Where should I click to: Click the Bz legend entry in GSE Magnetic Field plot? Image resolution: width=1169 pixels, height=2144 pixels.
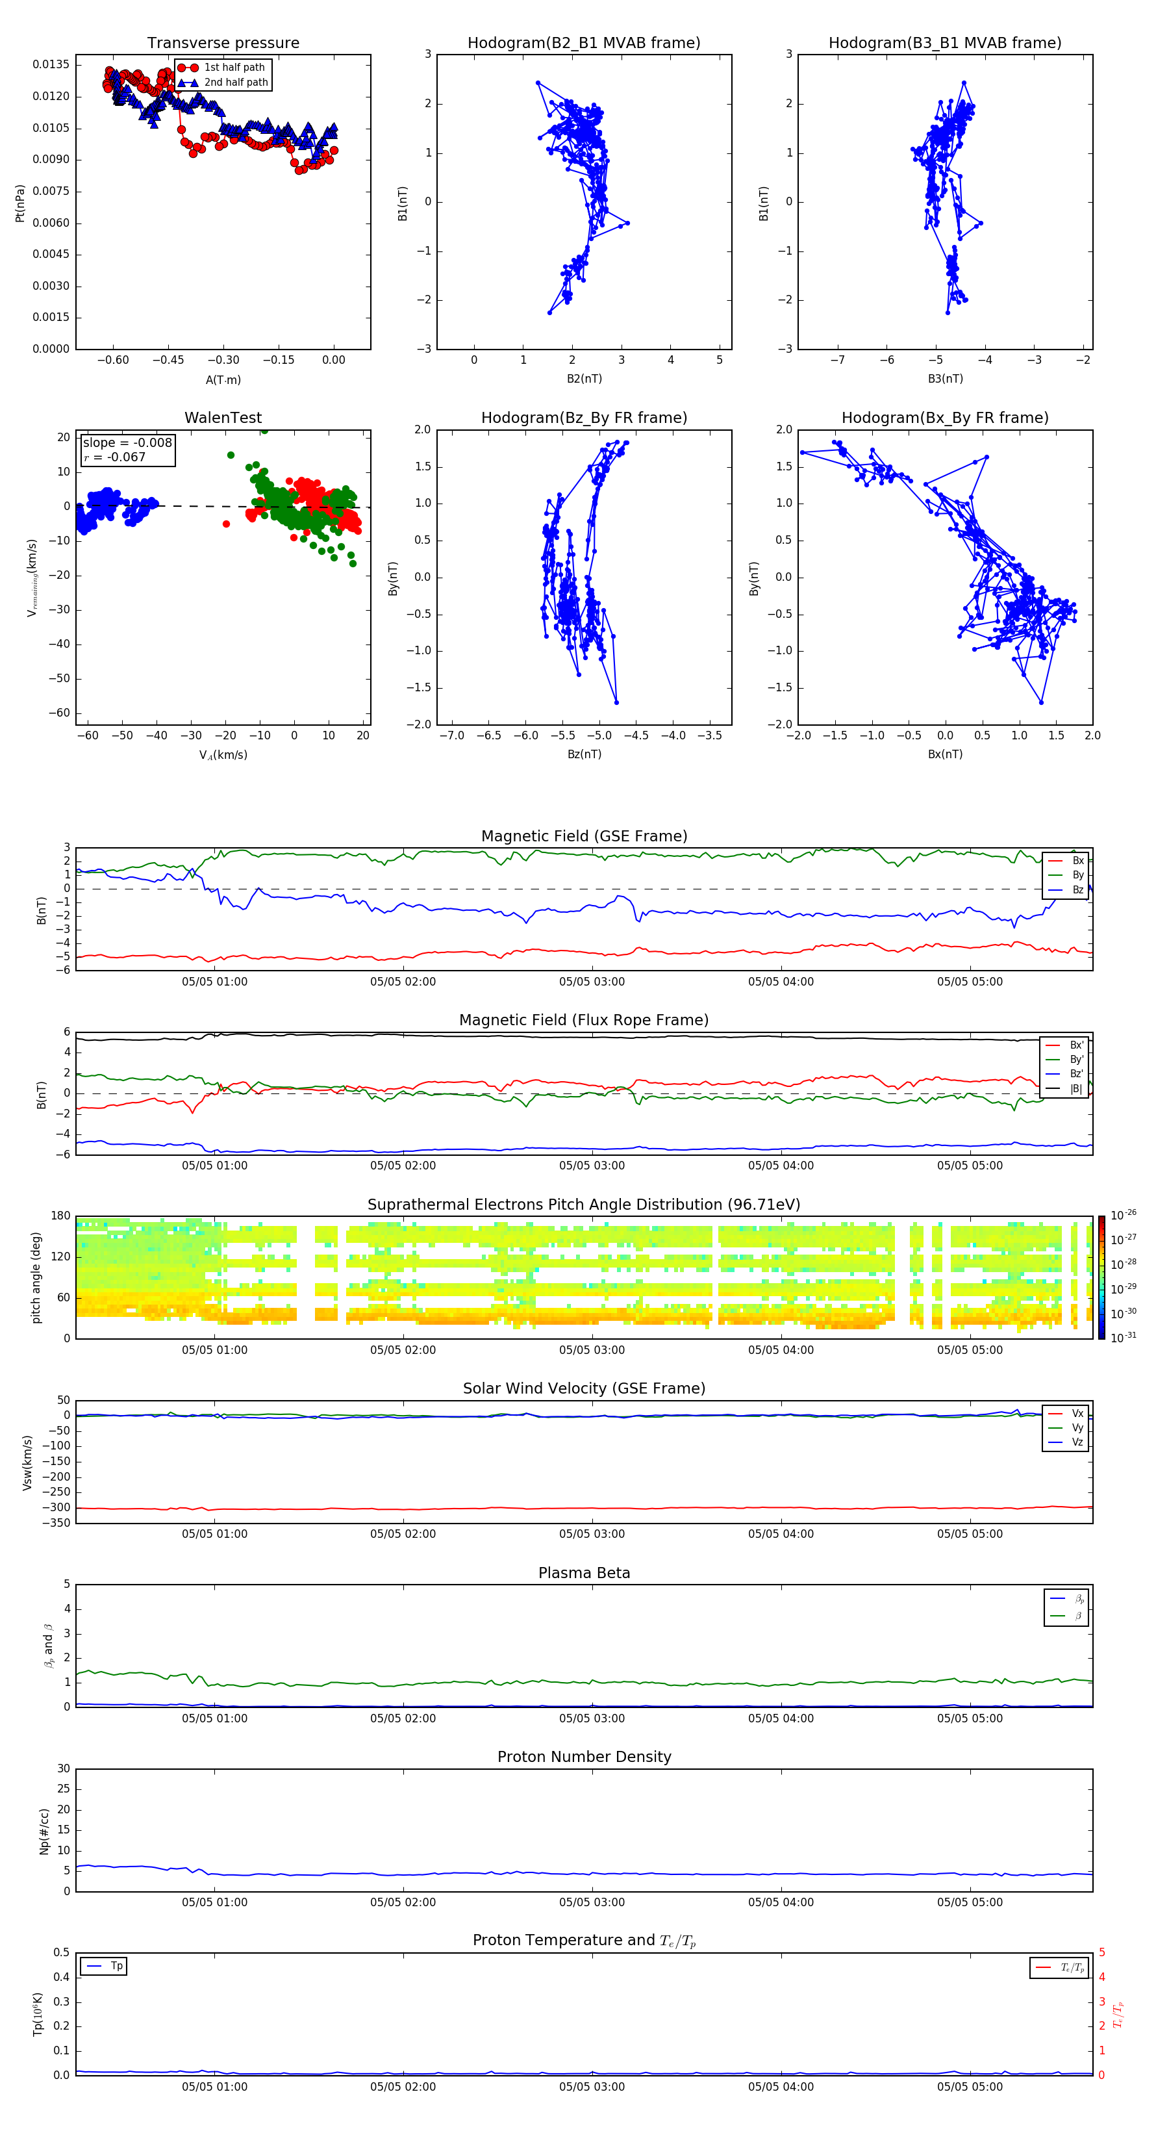pos(1066,889)
